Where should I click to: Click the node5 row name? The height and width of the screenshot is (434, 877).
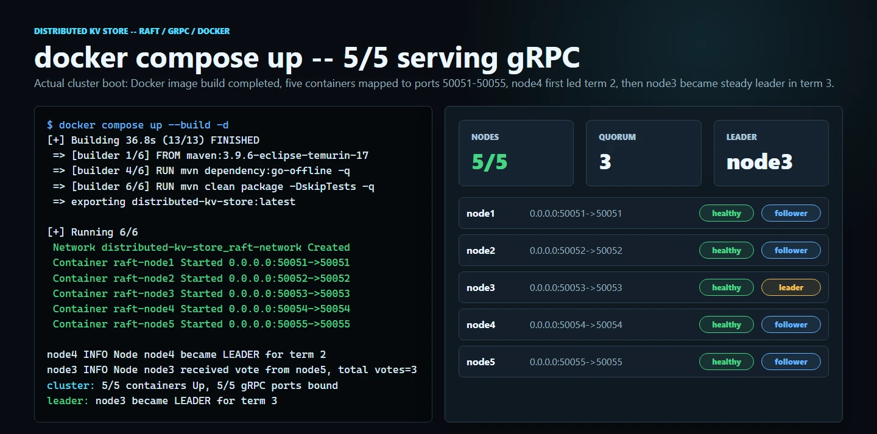coord(481,362)
